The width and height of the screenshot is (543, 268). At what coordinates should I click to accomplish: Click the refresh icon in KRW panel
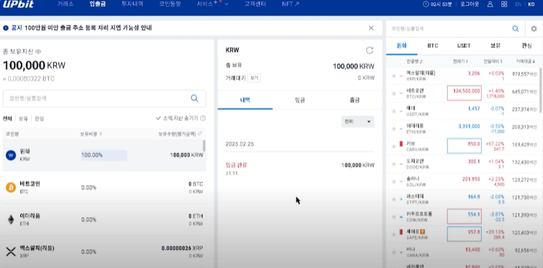click(370, 50)
